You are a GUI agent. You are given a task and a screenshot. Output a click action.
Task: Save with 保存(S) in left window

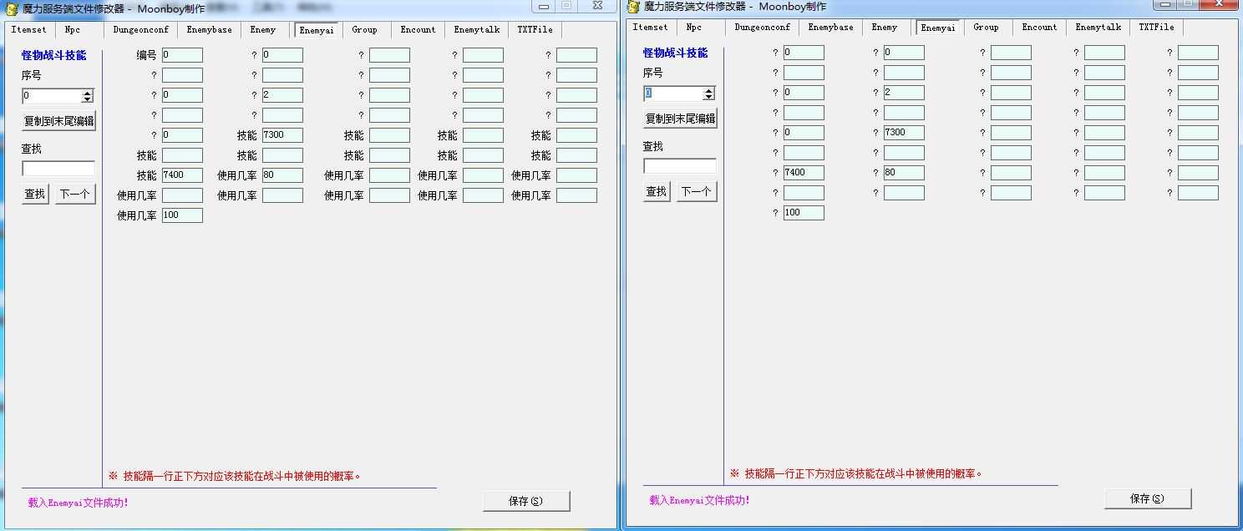point(526,501)
